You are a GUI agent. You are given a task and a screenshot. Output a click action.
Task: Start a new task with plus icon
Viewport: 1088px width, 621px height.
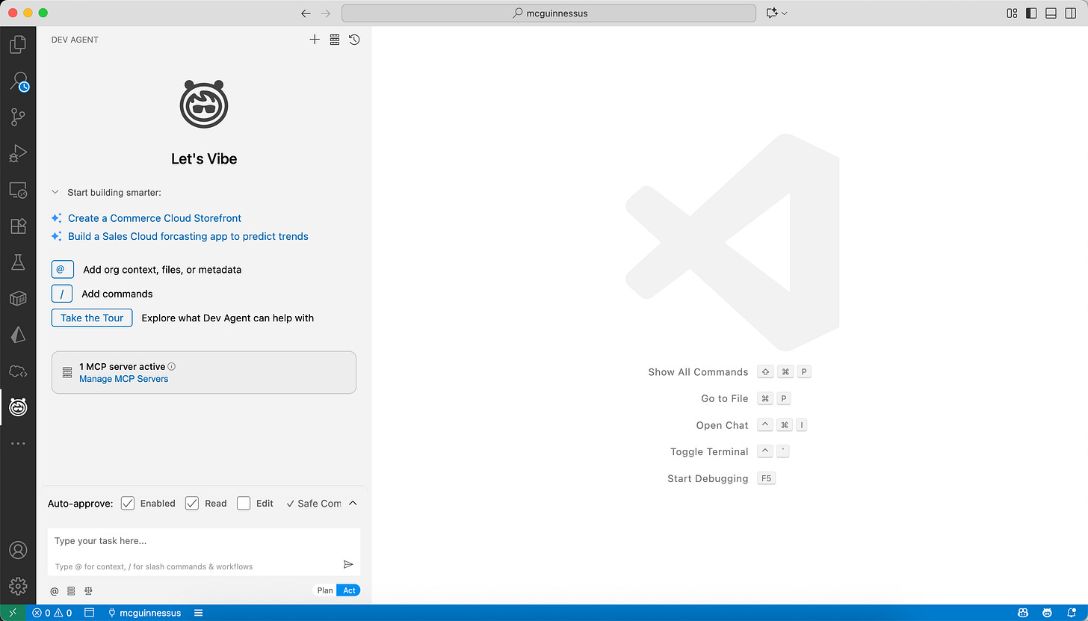click(315, 40)
